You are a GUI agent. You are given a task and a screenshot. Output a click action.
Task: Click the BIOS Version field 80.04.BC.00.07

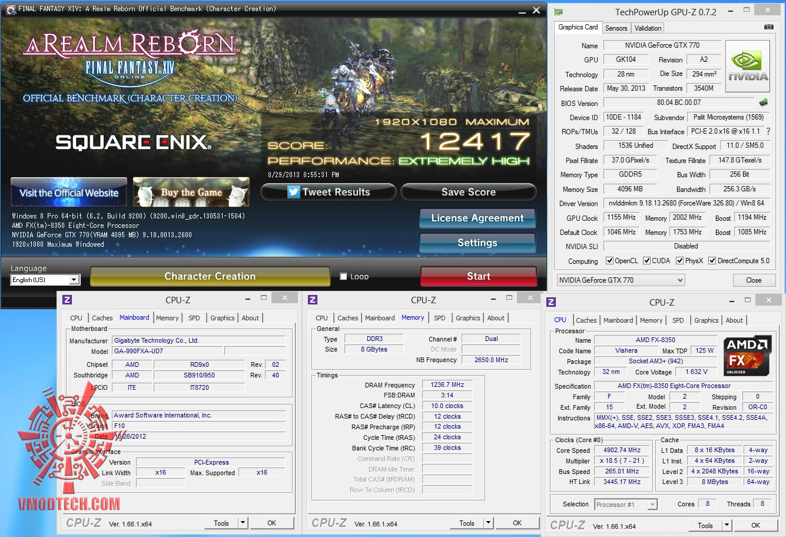(x=679, y=102)
